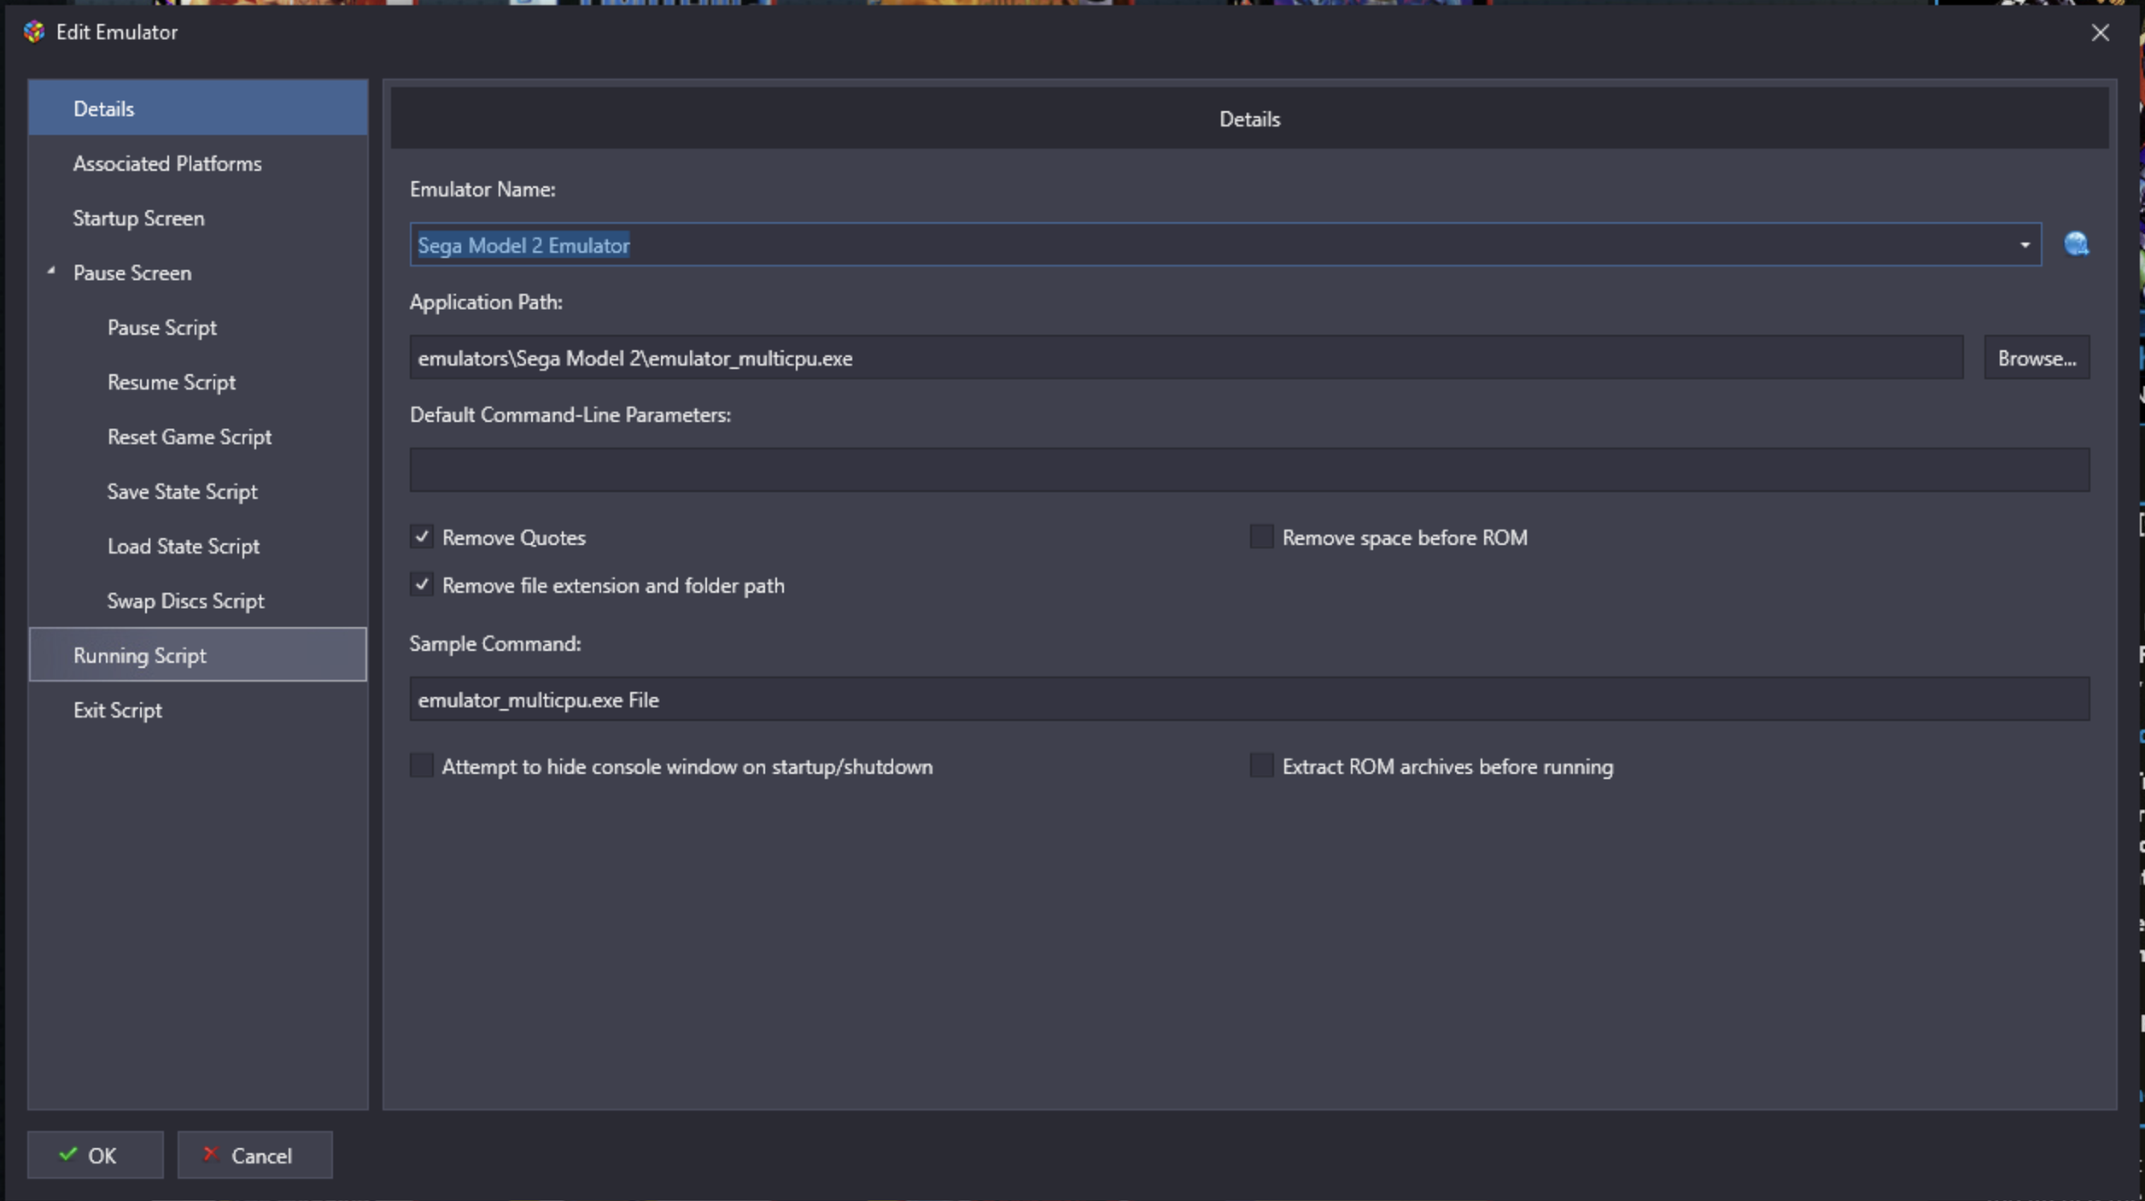Click the Cancel button
The image size is (2145, 1201).
(x=254, y=1155)
